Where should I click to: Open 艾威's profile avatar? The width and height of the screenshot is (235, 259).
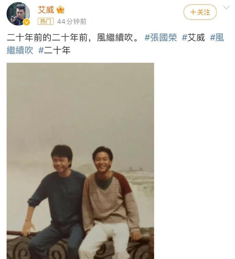18,14
